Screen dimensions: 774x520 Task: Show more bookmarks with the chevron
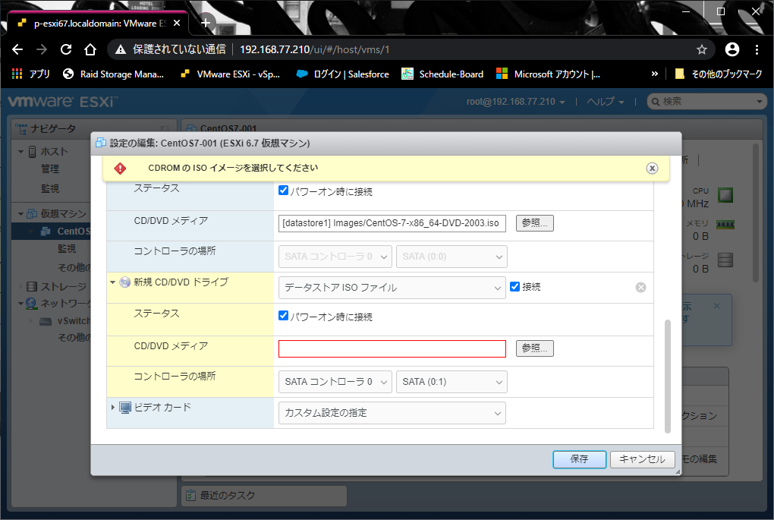click(x=655, y=74)
